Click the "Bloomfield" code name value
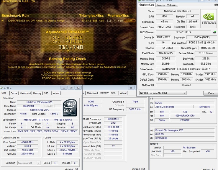 click(x=29, y=106)
